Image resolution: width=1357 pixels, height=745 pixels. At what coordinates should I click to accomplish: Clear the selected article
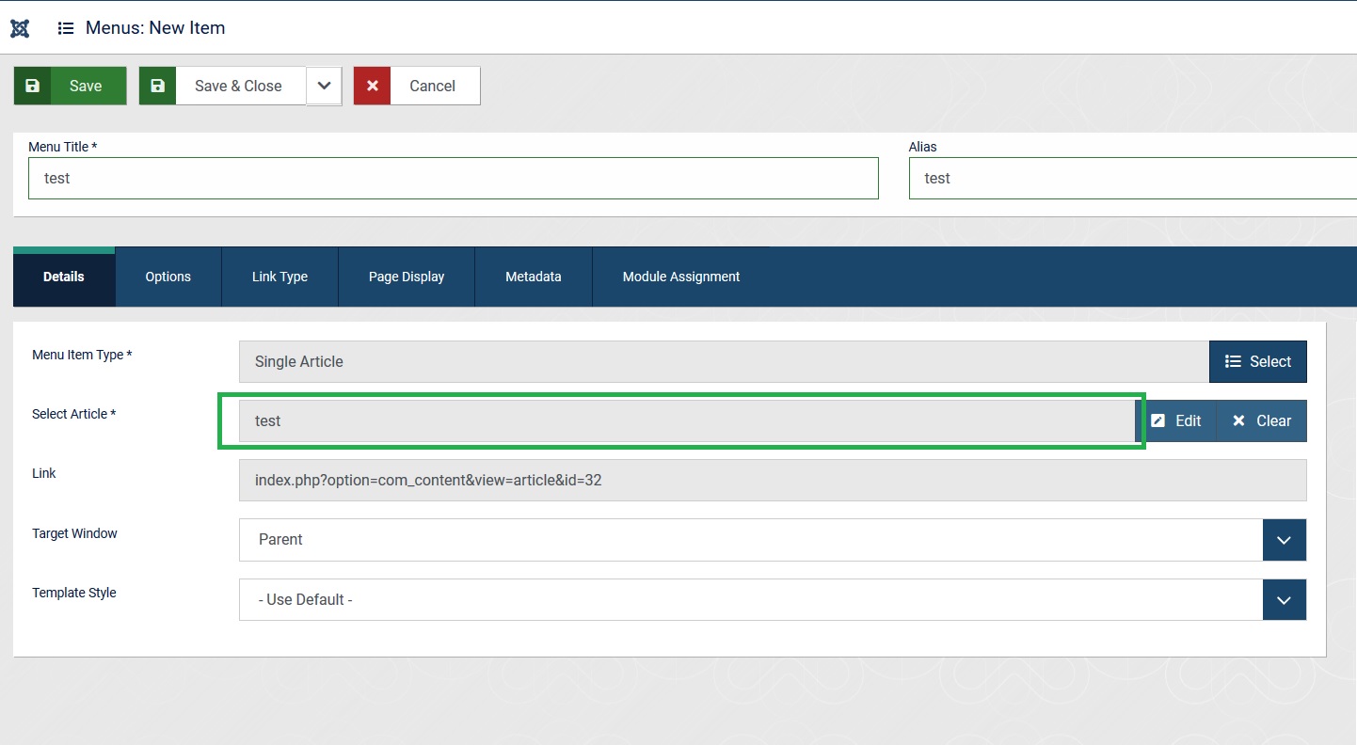[x=1262, y=420]
